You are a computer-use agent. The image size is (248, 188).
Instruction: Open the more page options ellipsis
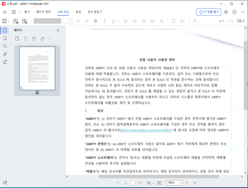[51, 39]
